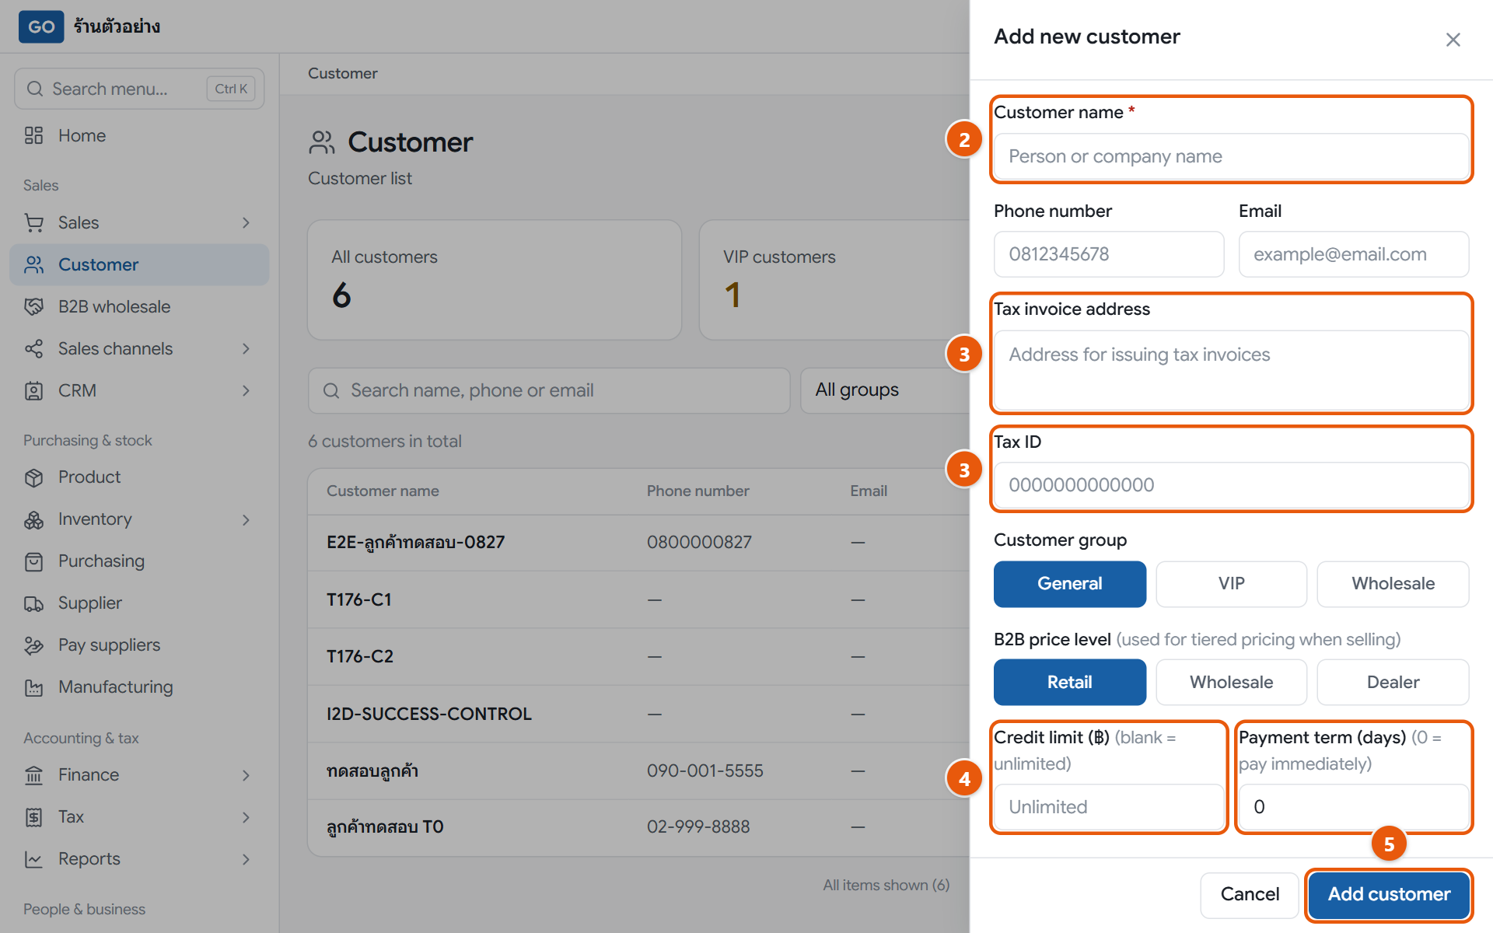Screen dimensions: 1493x933
Task: Click the Tax receipt icon
Action: [x=33, y=817]
